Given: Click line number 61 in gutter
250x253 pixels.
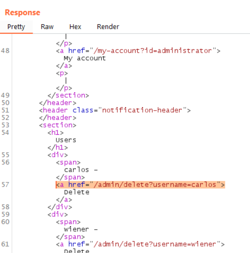Looking at the screenshot, I should (x=6, y=244).
